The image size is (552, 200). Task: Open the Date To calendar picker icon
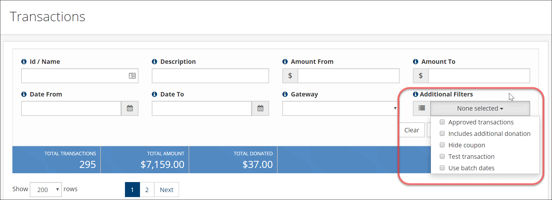click(x=260, y=108)
